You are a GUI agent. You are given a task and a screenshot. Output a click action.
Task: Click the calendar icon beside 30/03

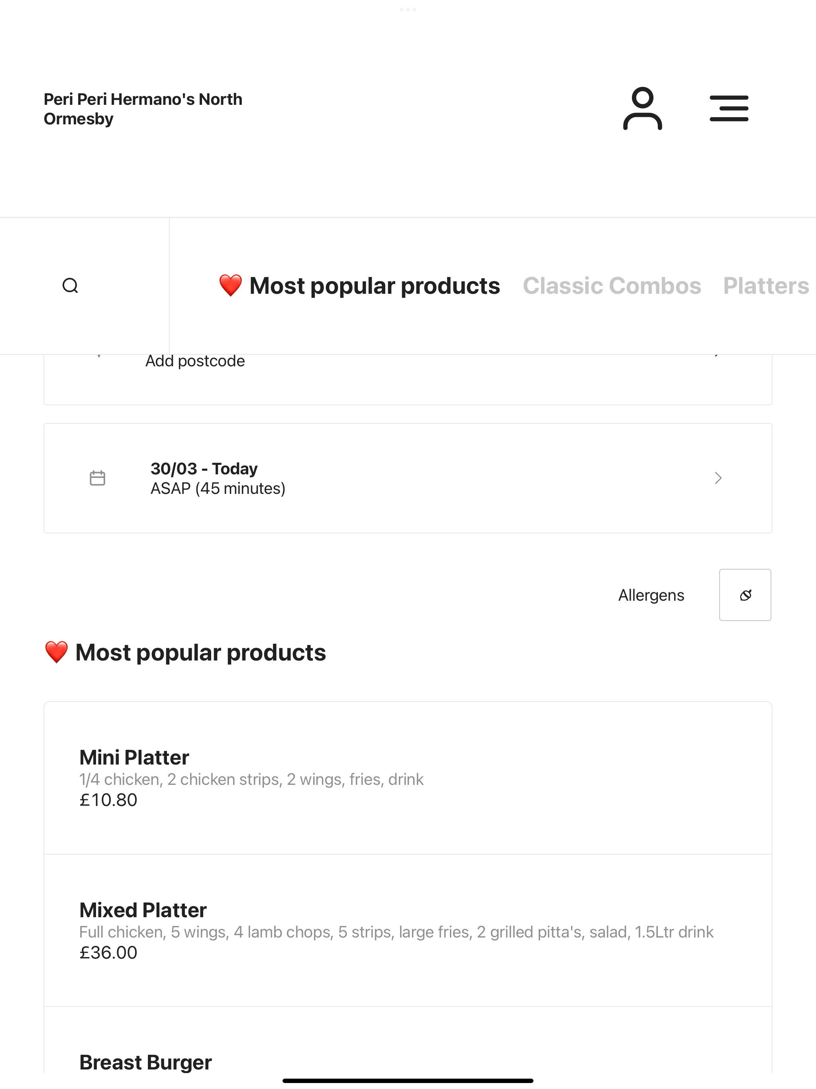point(98,478)
